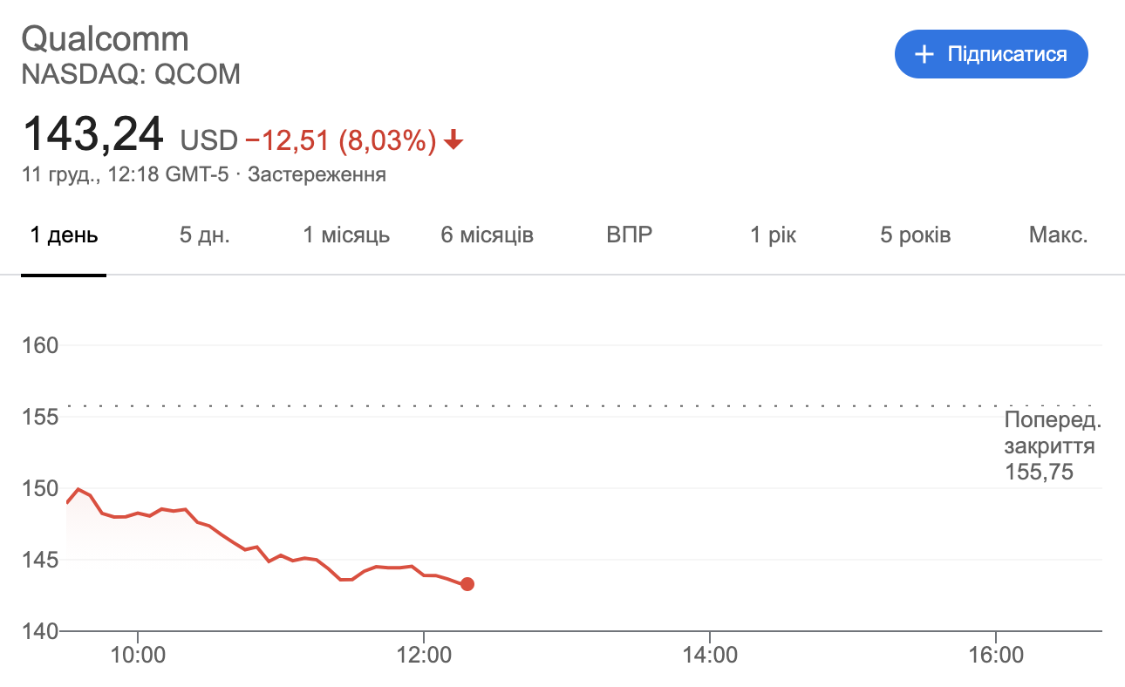Click the red down arrow price indicator
1125x687 pixels.
(x=453, y=139)
